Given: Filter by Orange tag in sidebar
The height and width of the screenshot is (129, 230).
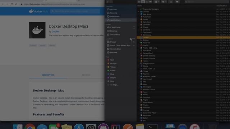Looking at the screenshot, I should coord(113,63).
